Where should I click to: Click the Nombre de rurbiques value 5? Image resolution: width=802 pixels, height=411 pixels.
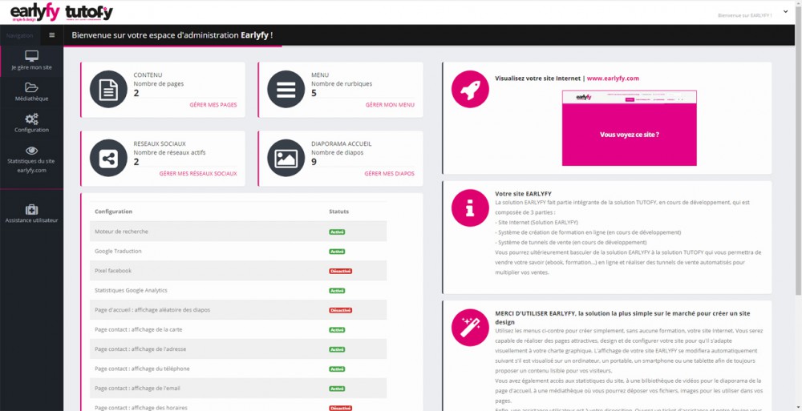click(x=314, y=93)
